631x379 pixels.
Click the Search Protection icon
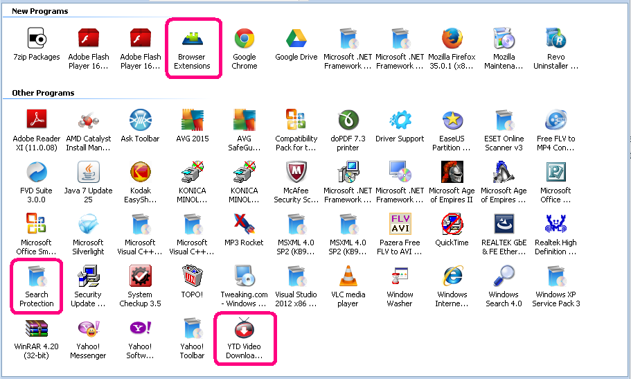coord(37,276)
